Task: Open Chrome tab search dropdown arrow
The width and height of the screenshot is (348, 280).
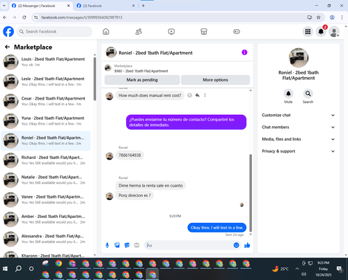Action: [4, 6]
